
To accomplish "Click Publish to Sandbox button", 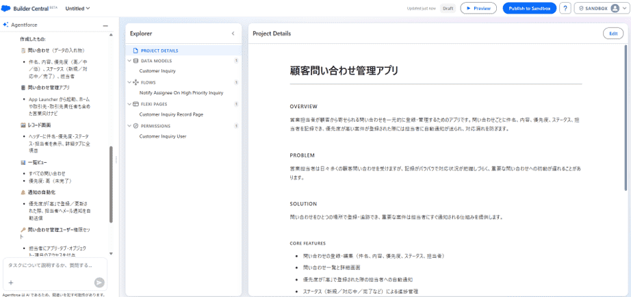I will (x=530, y=8).
